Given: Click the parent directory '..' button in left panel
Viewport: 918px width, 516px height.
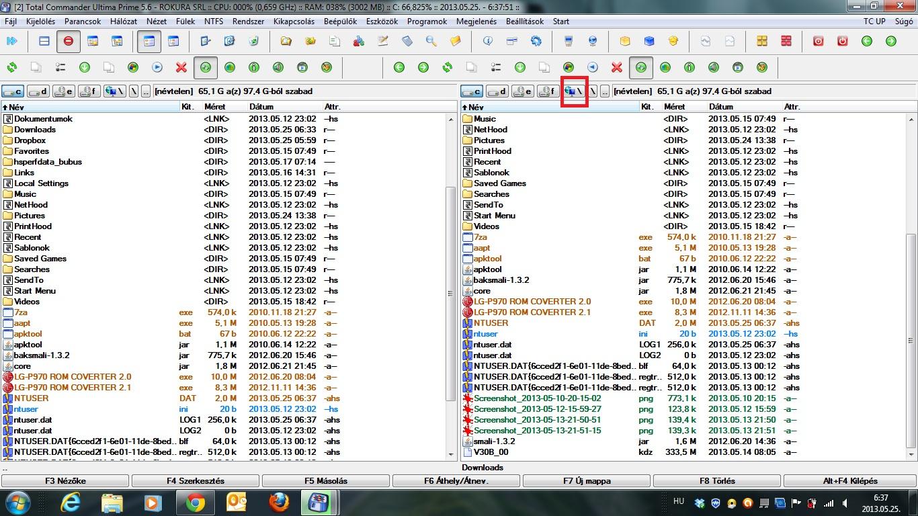Looking at the screenshot, I should click(146, 91).
